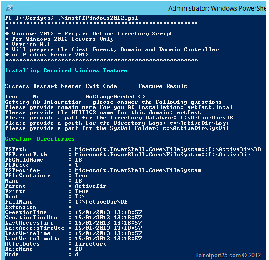Click the PSPath property value

(x=168, y=149)
